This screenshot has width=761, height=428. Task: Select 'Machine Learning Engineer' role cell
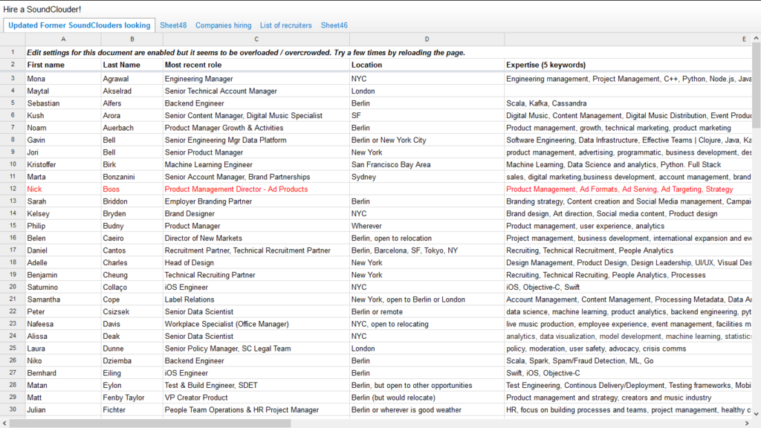point(256,164)
